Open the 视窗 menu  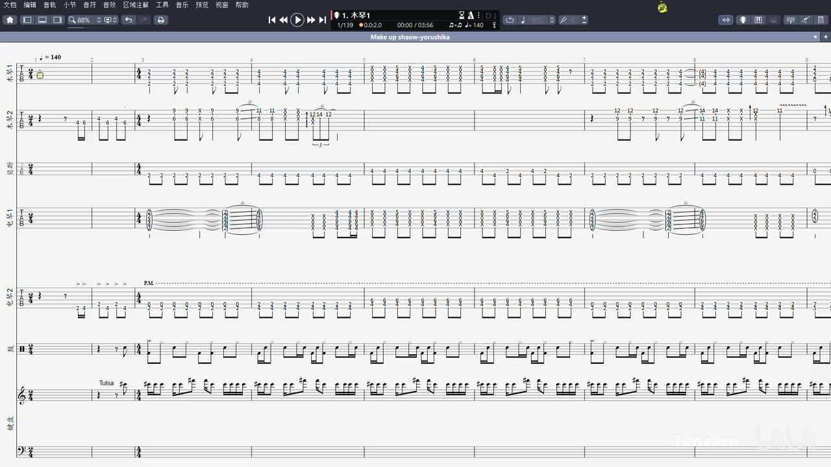point(222,5)
